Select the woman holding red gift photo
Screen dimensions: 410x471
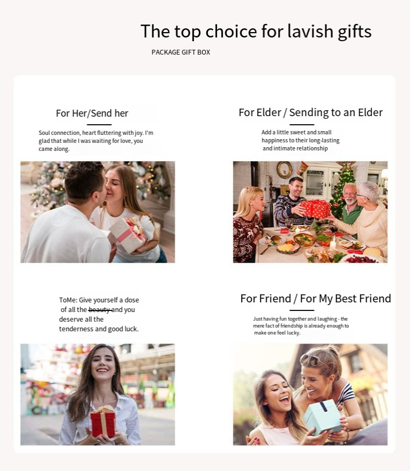[x=98, y=394]
